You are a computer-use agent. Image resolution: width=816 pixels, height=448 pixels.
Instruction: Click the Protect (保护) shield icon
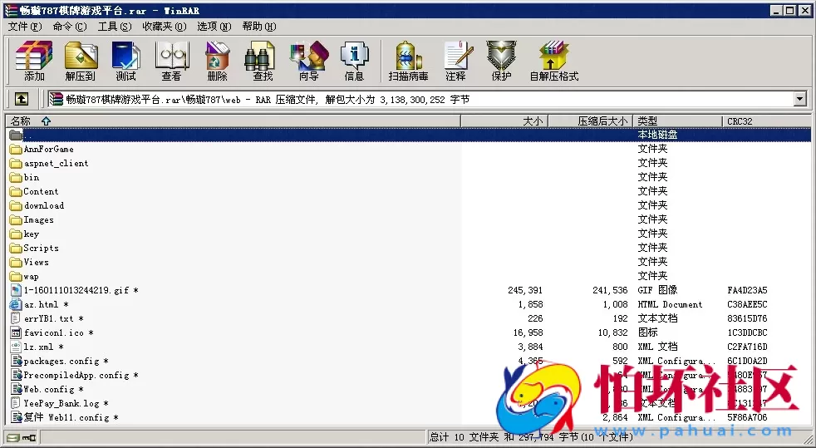point(501,61)
